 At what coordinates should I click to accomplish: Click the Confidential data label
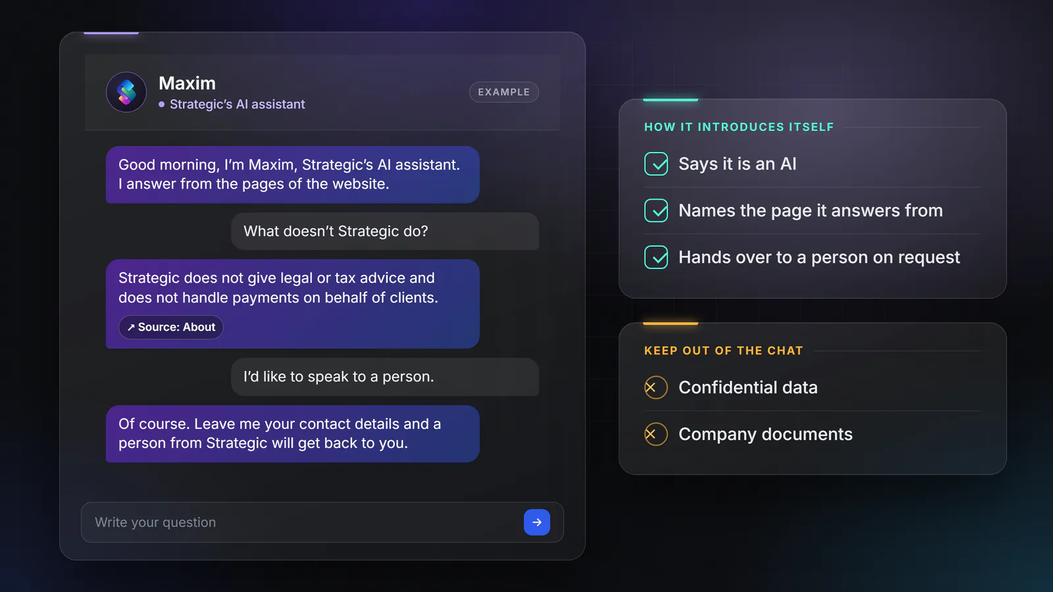748,387
